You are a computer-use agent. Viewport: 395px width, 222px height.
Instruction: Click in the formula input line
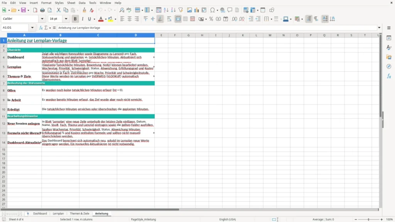[x=217, y=28]
